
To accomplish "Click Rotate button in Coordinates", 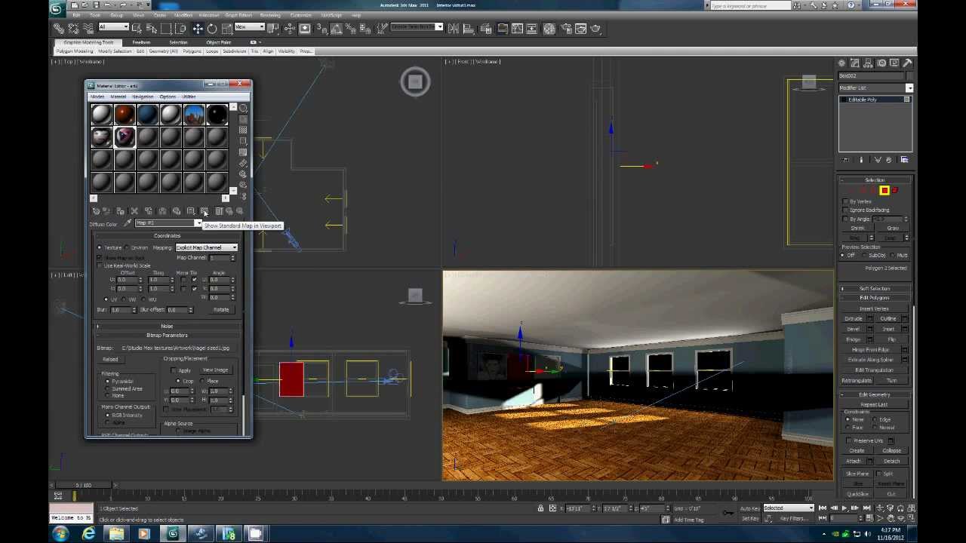I will click(220, 310).
